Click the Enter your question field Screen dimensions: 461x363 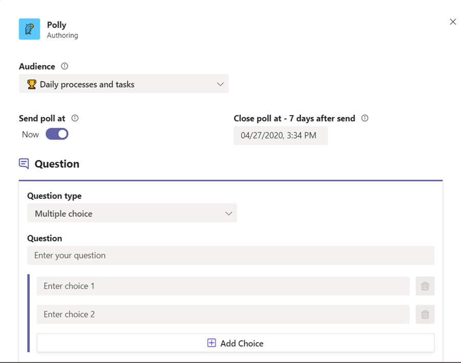230,255
